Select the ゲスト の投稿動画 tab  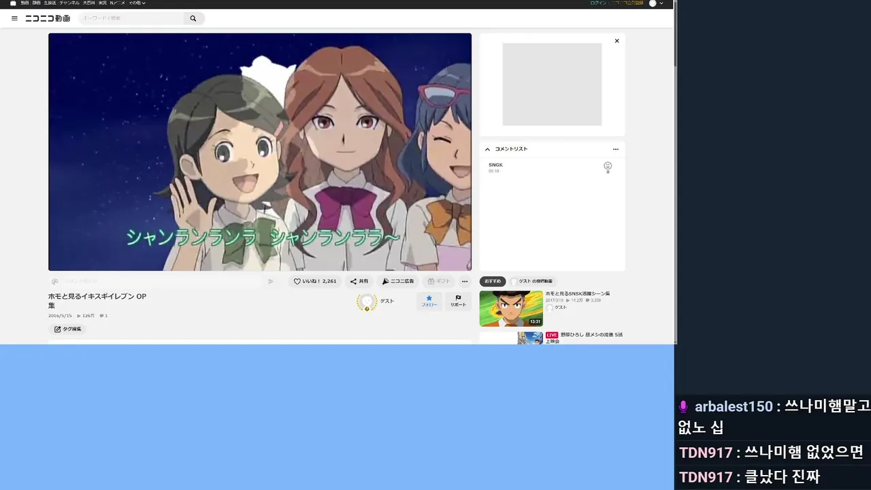pos(532,281)
